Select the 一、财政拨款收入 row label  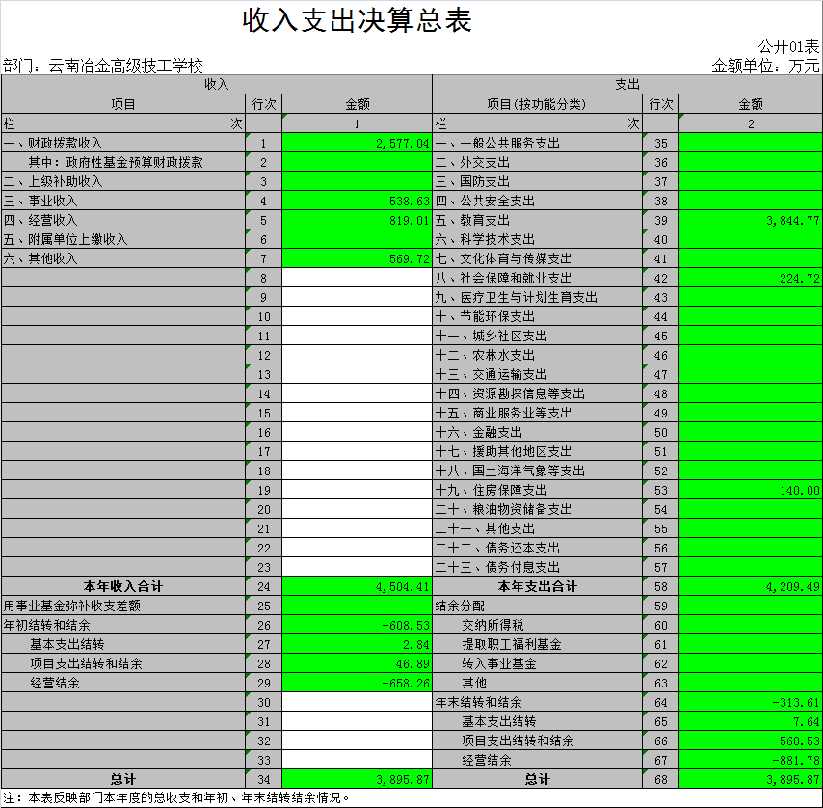point(53,143)
